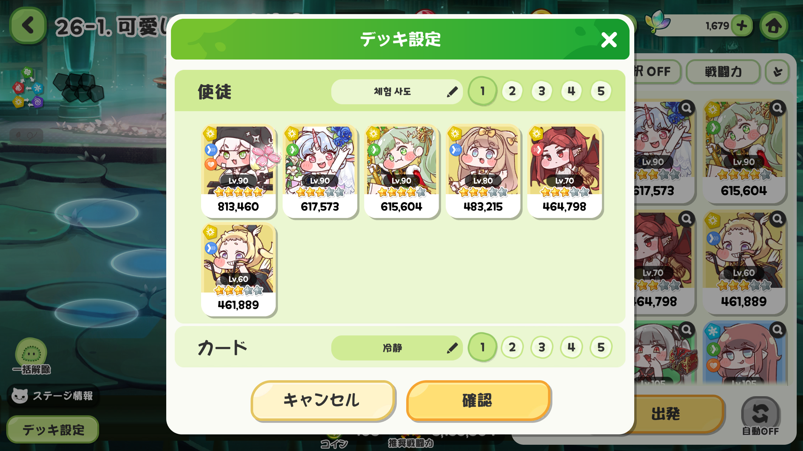Toggle sort order arrow button
The width and height of the screenshot is (803, 451).
(x=778, y=72)
